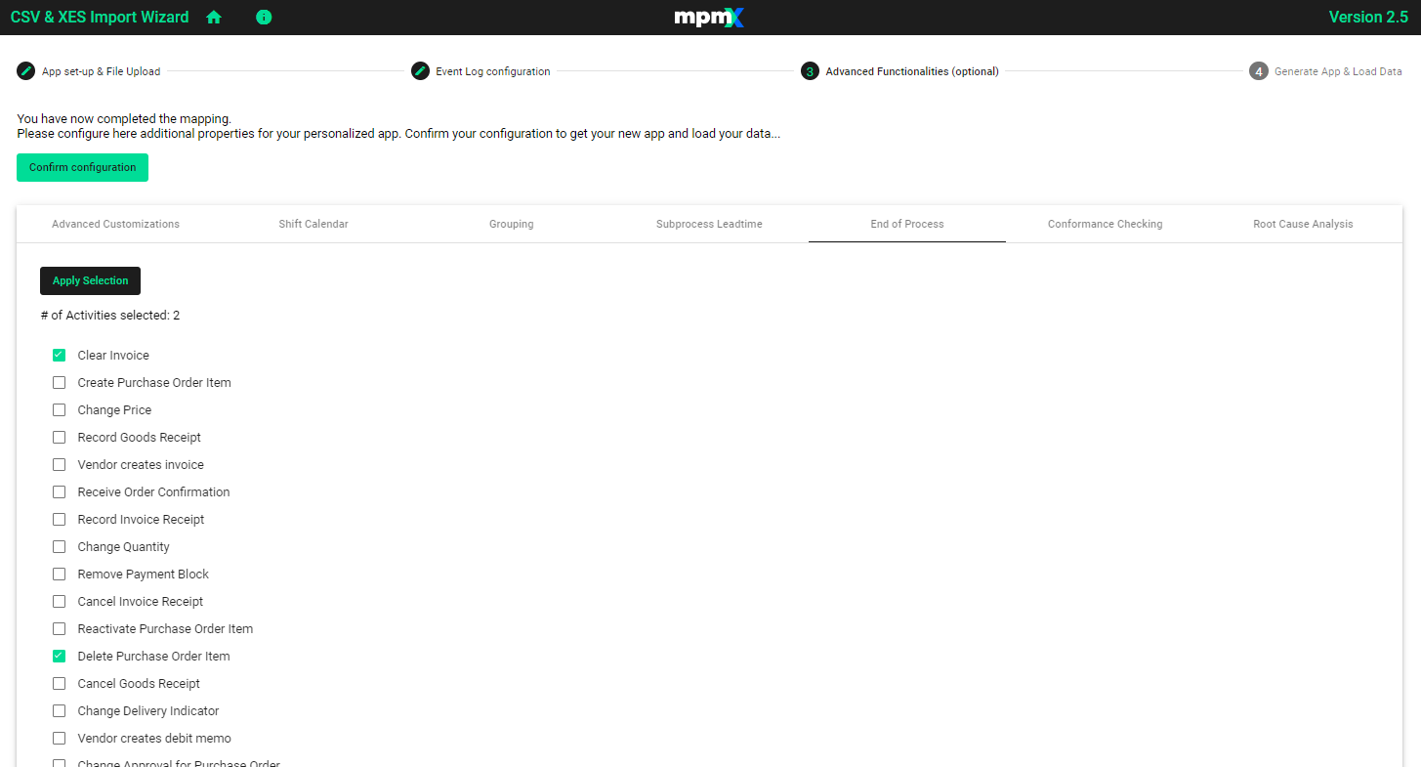Check Cancel Goods Receipt checkbox
Screen dimensions: 1421x767
(59, 683)
